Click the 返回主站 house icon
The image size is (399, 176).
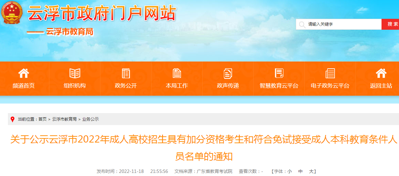pyautogui.click(x=381, y=73)
